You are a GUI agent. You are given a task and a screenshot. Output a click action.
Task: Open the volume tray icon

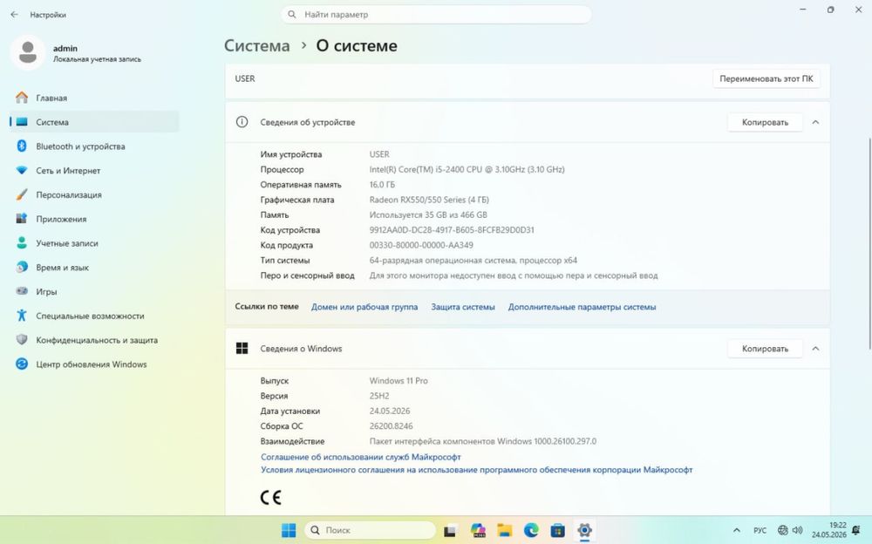click(798, 530)
